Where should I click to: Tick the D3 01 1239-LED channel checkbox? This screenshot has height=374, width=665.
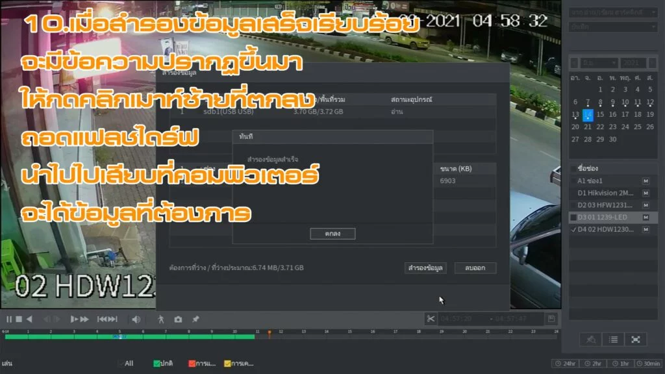click(573, 217)
